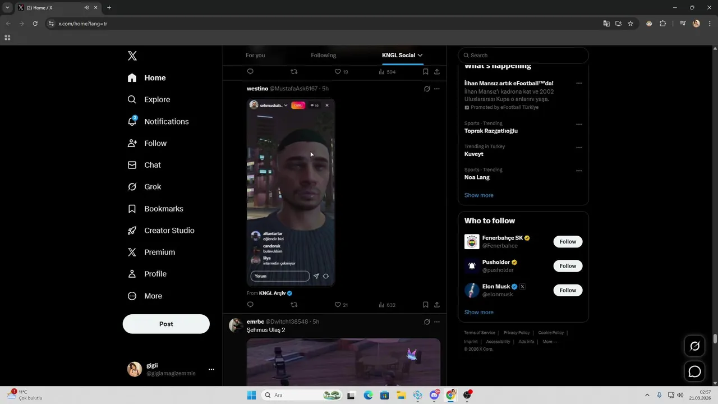Viewport: 718px width, 404px height.
Task: Switch to the Following tab
Action: [324, 55]
